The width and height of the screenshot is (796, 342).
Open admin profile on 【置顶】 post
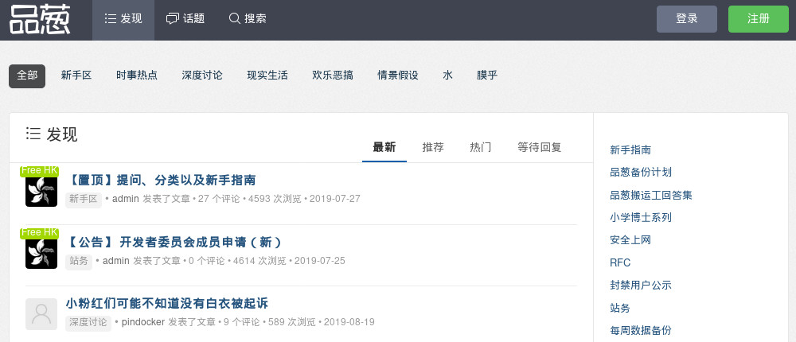coord(126,199)
